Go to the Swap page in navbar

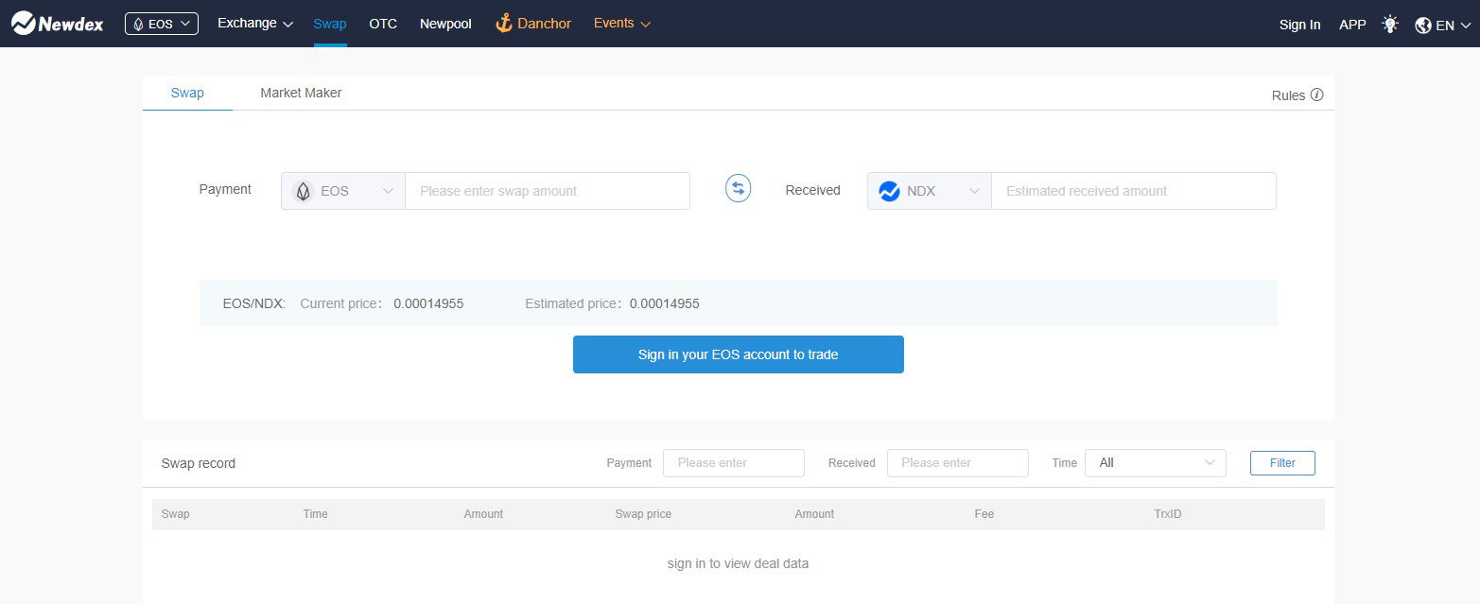(x=330, y=24)
